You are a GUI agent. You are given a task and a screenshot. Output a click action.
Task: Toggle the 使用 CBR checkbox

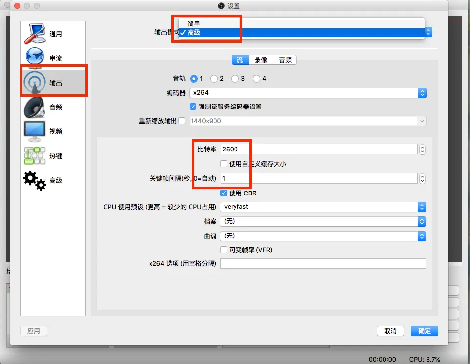click(224, 193)
